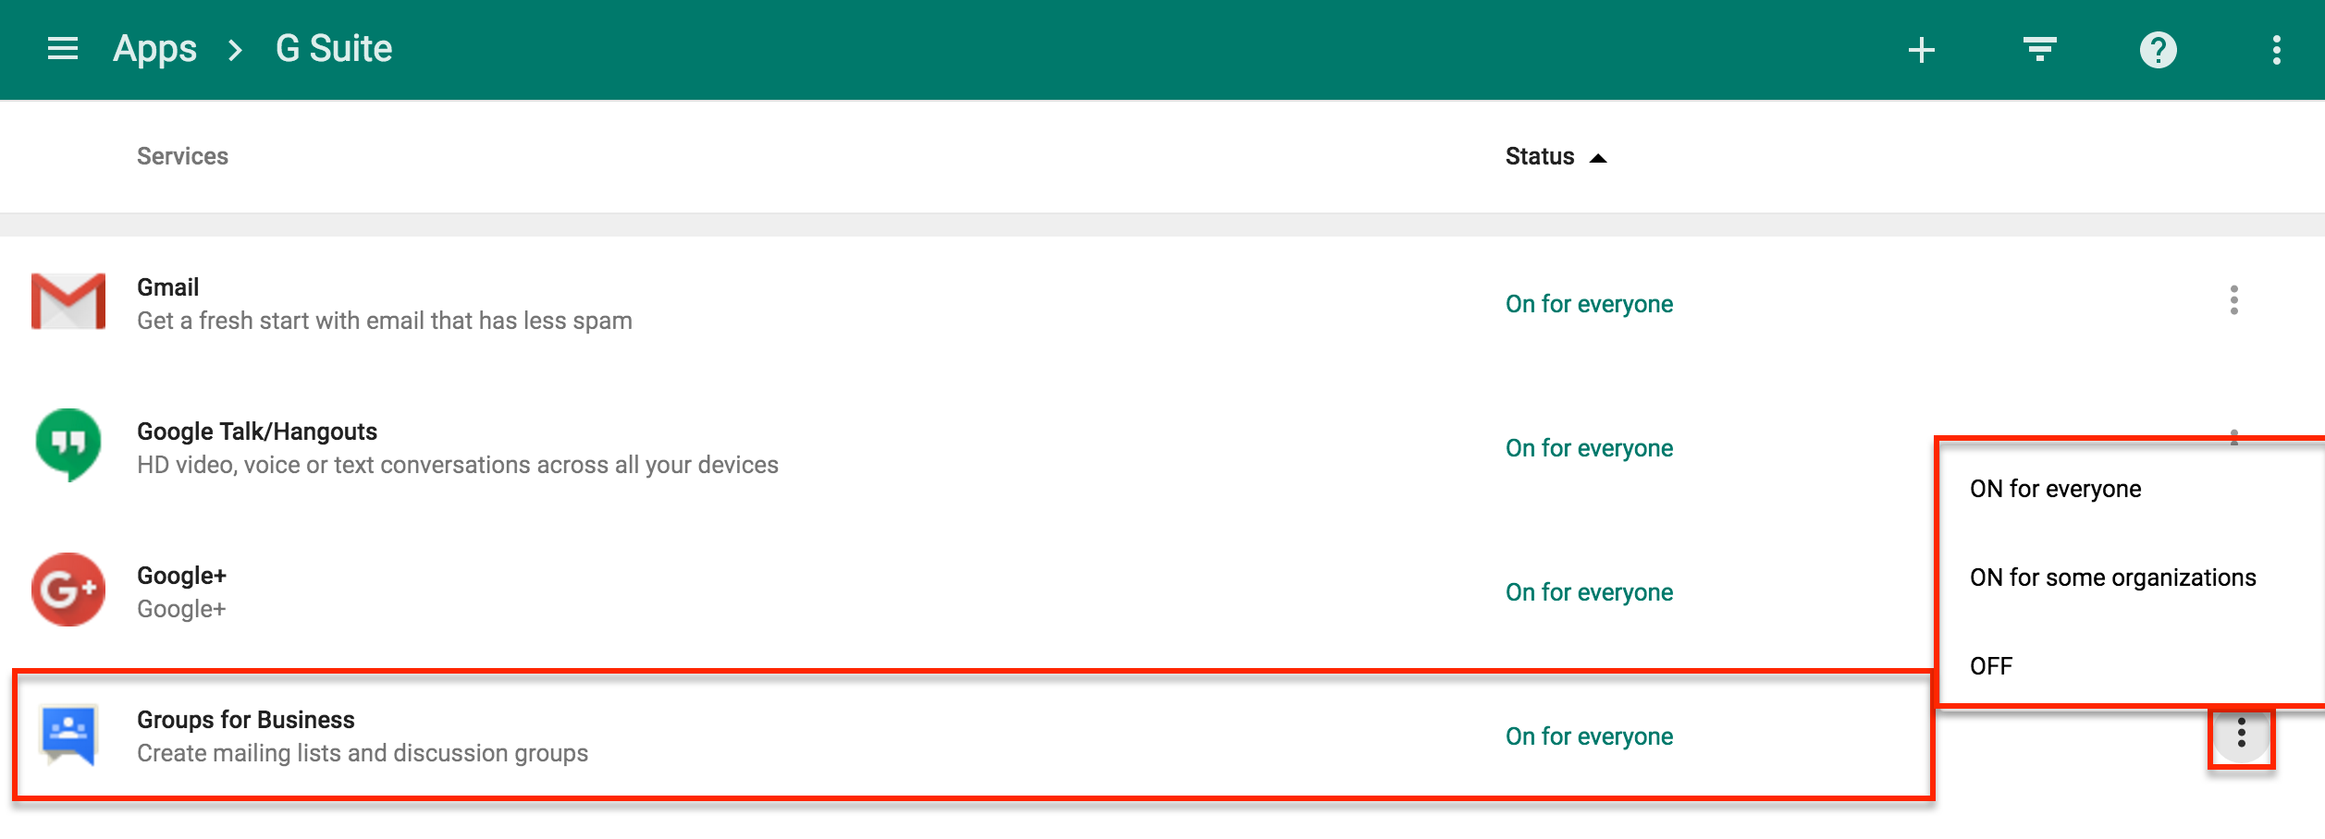Click the Google+ subtitle description text
This screenshot has width=2325, height=839.
[181, 609]
